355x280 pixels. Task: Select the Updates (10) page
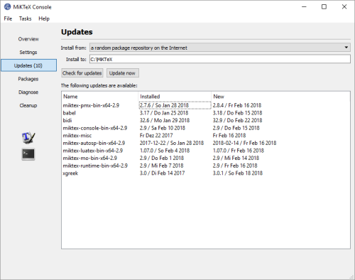28,65
